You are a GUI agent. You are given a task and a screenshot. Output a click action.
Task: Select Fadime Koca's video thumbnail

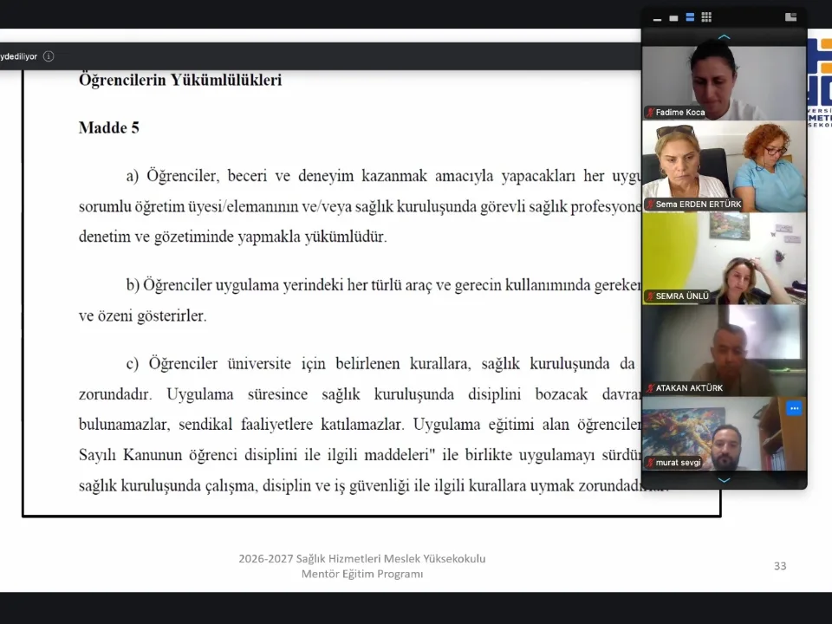pos(724,83)
